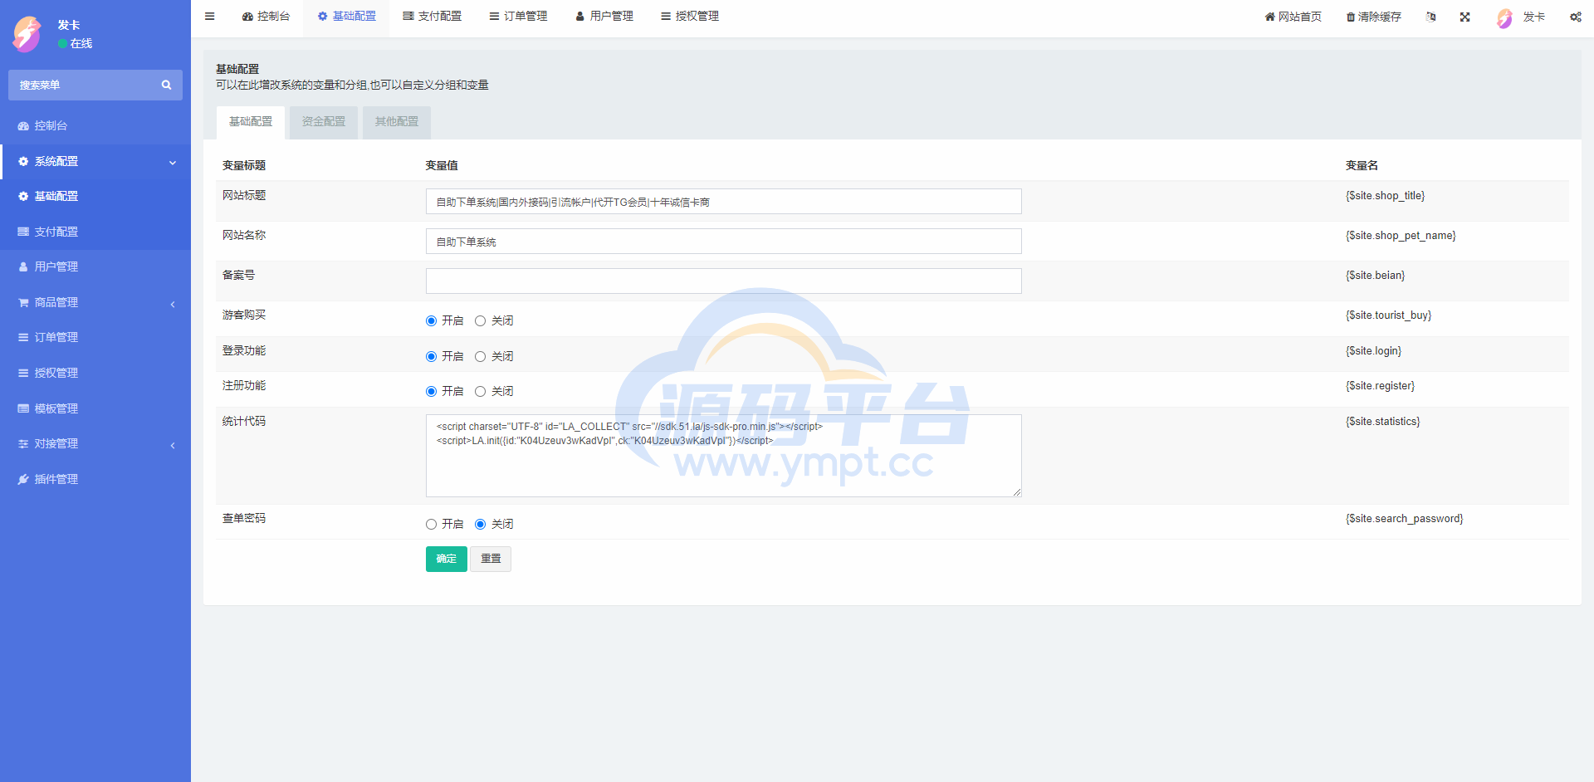Screen dimensions: 1594x782
Task: Click the 搜索菜单 search box
Action: point(95,85)
